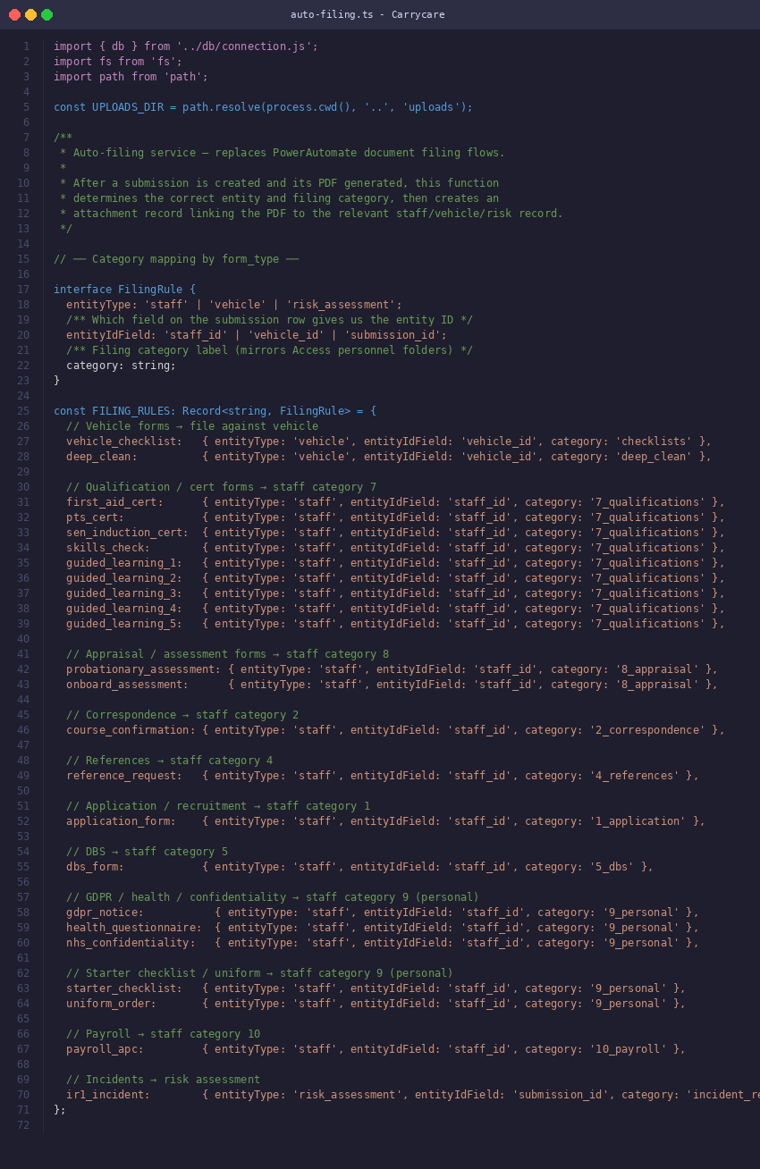Click the 'application_form:' key
This screenshot has width=760, height=1169.
click(122, 820)
